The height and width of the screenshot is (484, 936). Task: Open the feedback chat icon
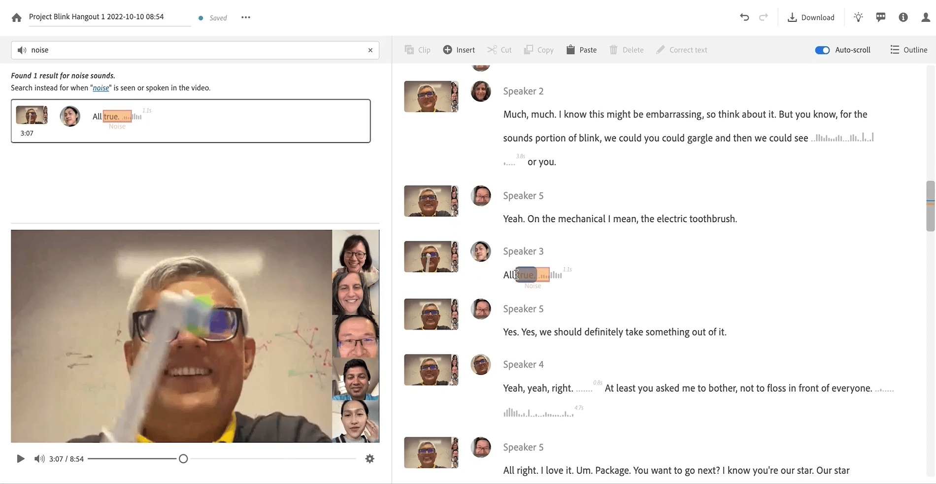click(x=881, y=18)
